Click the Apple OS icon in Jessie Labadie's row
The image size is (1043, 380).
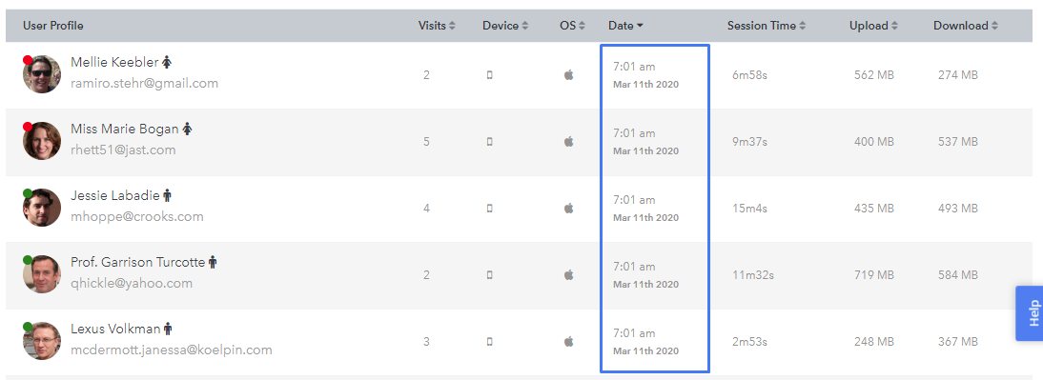tap(569, 208)
